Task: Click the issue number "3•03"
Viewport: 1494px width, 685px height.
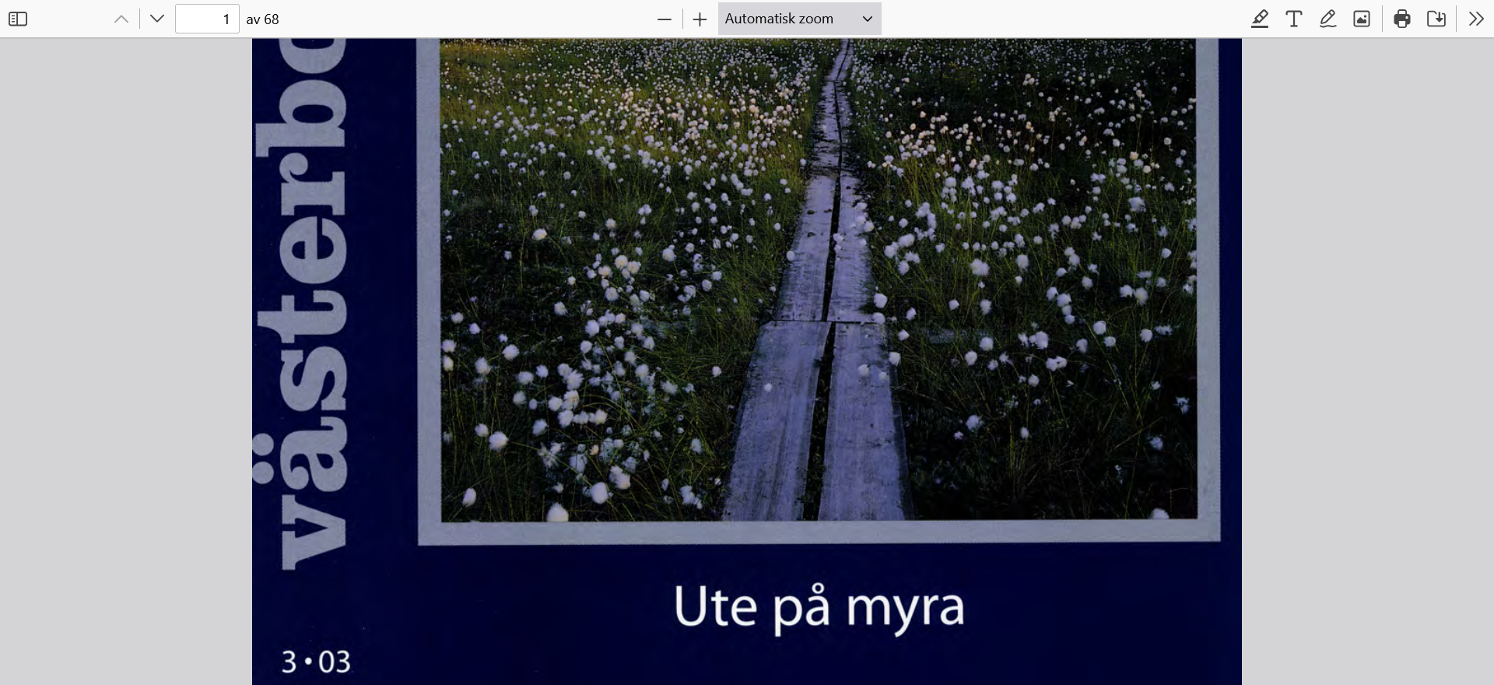Action: (x=316, y=662)
